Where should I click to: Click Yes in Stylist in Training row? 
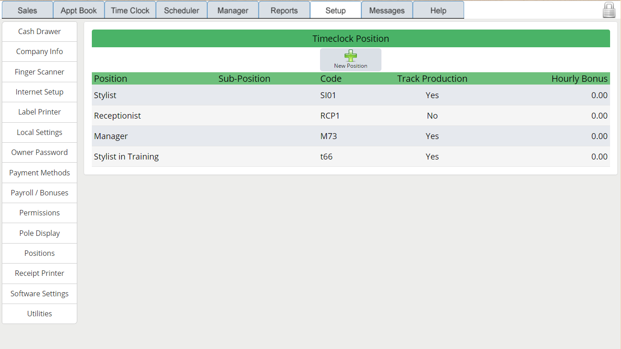[x=432, y=156]
